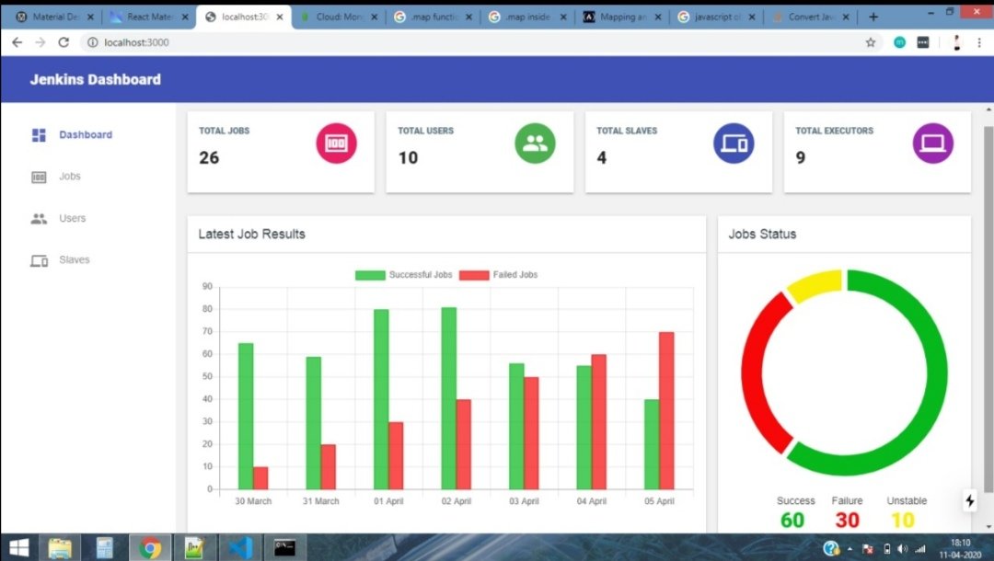Click the Slaves devices icon in the sidebar
Screen dimensions: 994x561
coord(39,260)
